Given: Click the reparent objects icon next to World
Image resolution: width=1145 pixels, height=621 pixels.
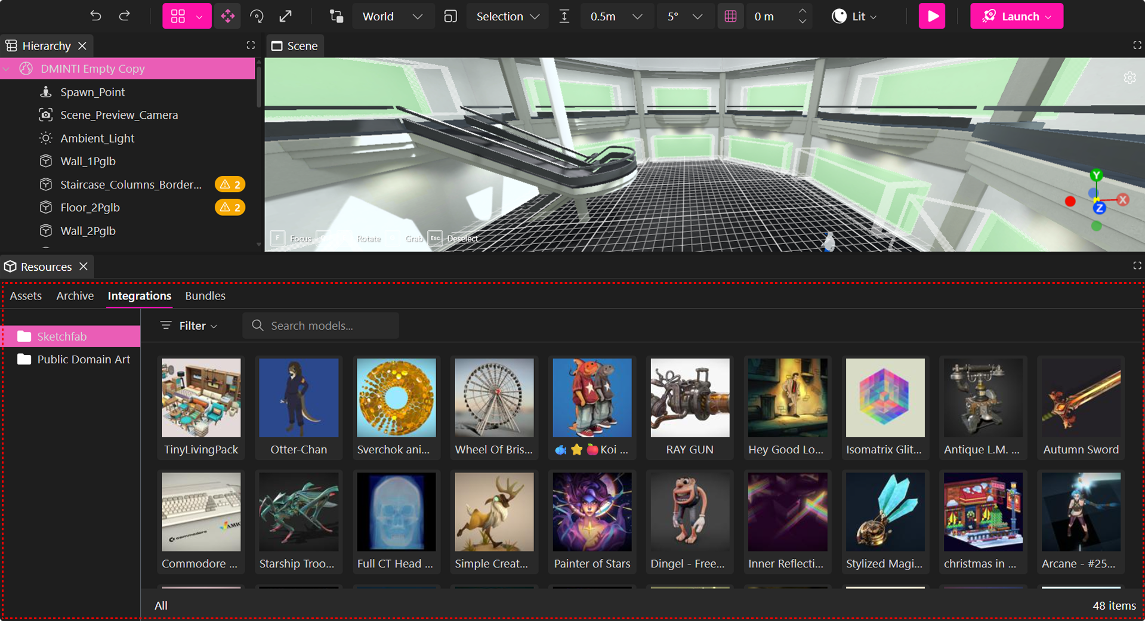Looking at the screenshot, I should (x=336, y=16).
